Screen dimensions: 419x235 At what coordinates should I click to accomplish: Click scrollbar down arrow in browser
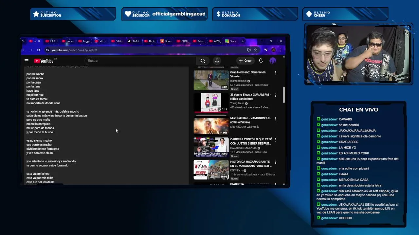tap(284, 184)
